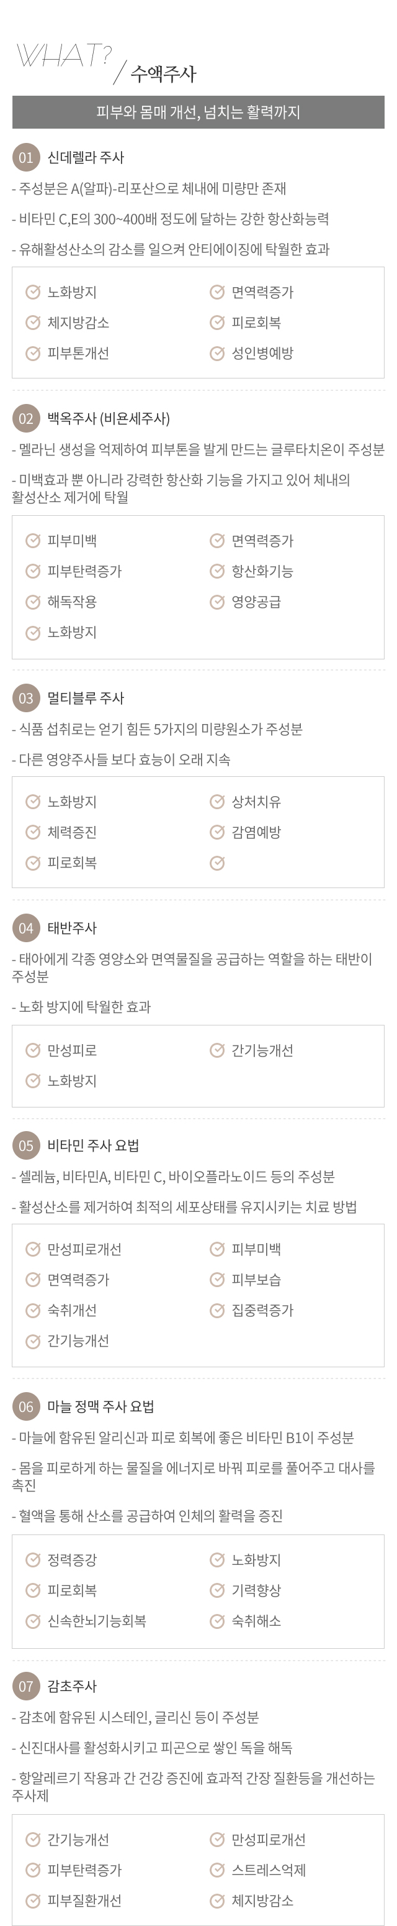Viewport: 397px width, 1926px height.
Task: Click the 스트레스억제 benefit under 감초주사
Action: coord(268,1870)
